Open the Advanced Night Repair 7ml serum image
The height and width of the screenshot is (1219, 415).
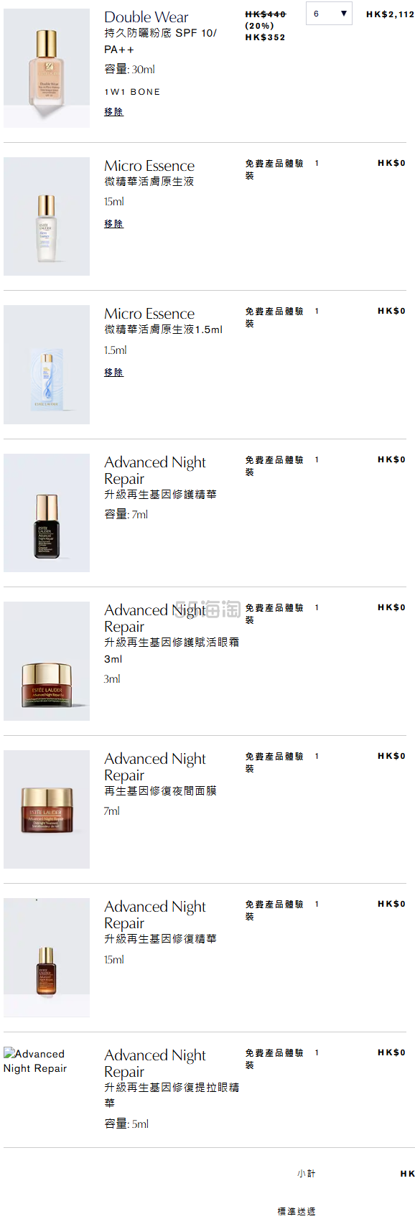coord(47,513)
